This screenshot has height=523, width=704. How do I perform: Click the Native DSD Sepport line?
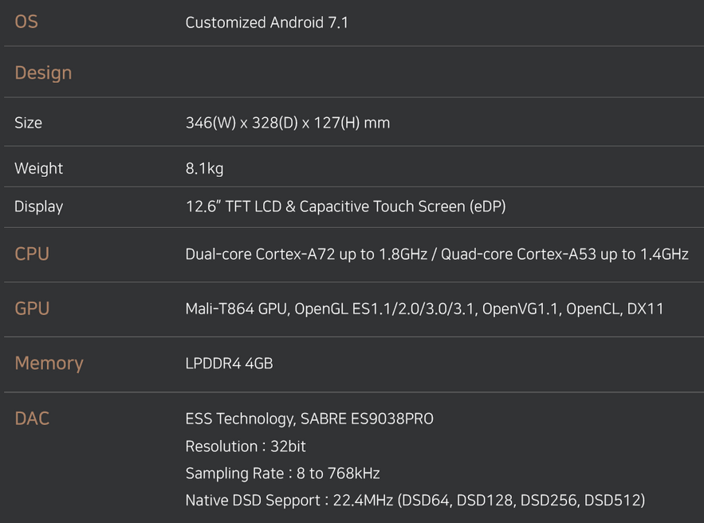click(x=415, y=500)
